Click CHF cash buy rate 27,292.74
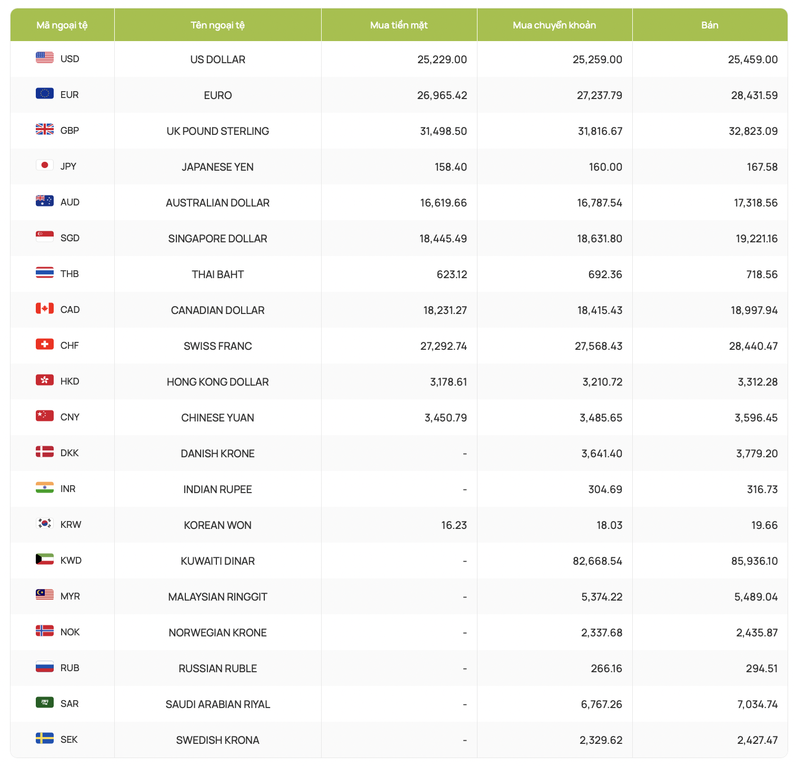Viewport: 796px width, 766px height. [x=444, y=346]
